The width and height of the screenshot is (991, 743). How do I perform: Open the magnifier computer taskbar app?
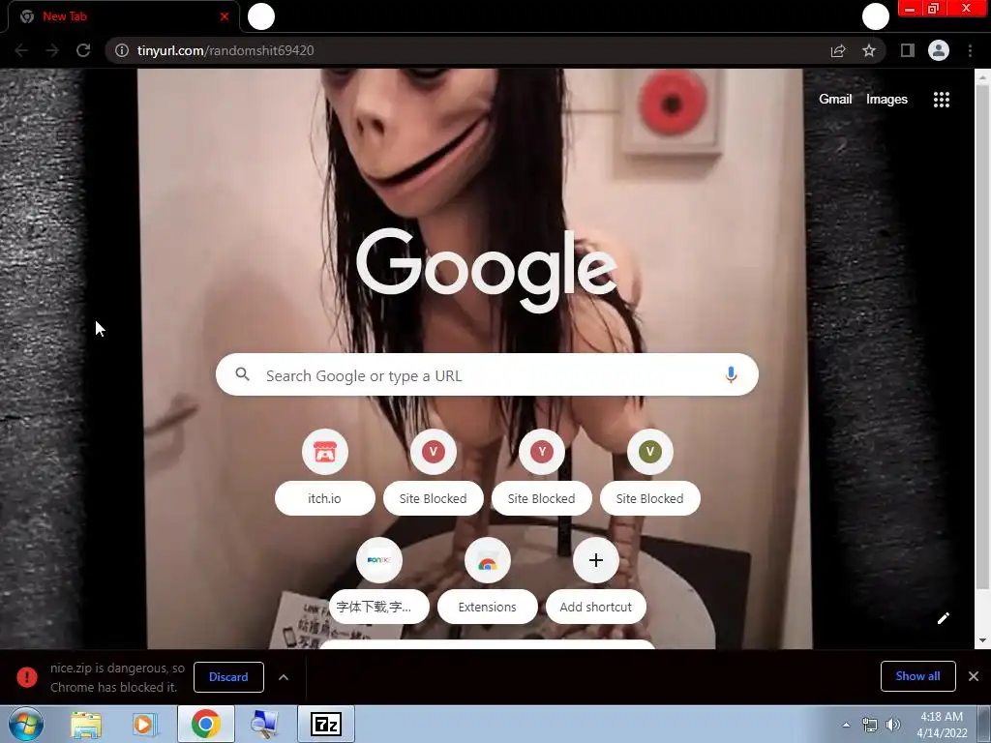pos(265,725)
